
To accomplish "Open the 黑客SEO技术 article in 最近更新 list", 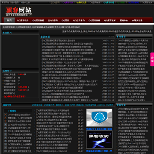I will (68, 53).
